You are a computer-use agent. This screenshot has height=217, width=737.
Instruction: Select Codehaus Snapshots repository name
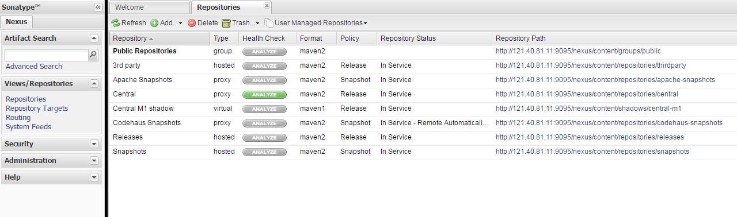pos(147,123)
